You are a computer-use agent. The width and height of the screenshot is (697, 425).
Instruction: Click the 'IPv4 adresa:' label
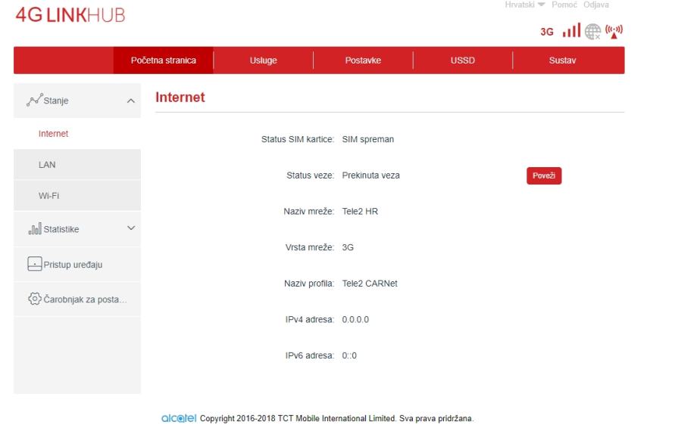(309, 319)
